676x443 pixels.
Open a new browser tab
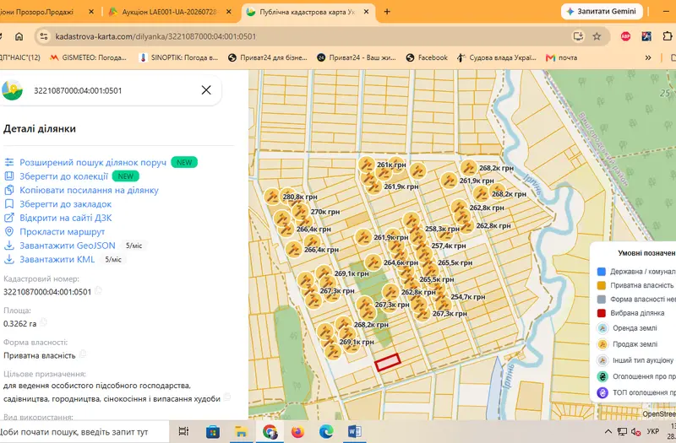(387, 12)
